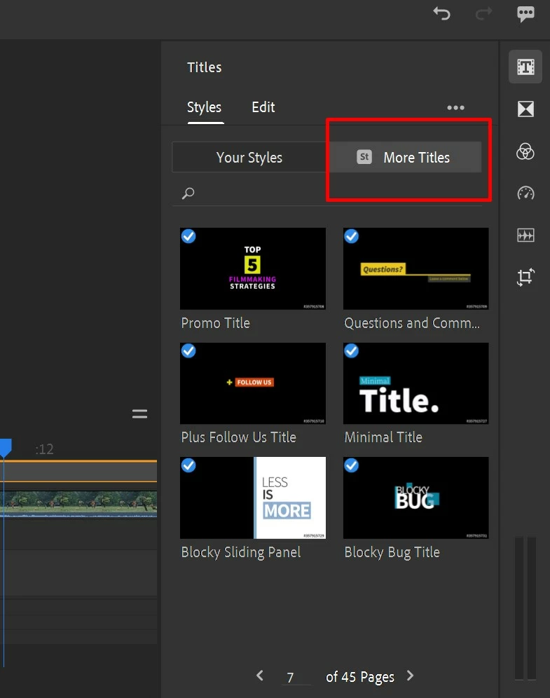This screenshot has width=550, height=698.
Task: Click the audio level meter
Action: 525,608
